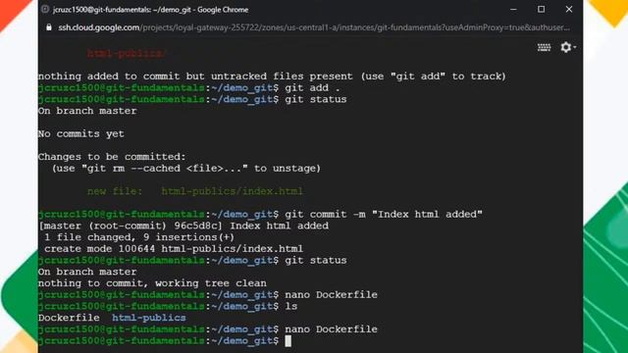Image resolution: width=628 pixels, height=353 pixels.
Task: Click 'nothing to commit, working tree clean'
Action: (x=152, y=283)
